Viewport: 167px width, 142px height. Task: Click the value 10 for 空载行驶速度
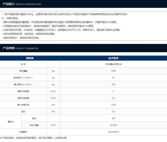click(113, 98)
